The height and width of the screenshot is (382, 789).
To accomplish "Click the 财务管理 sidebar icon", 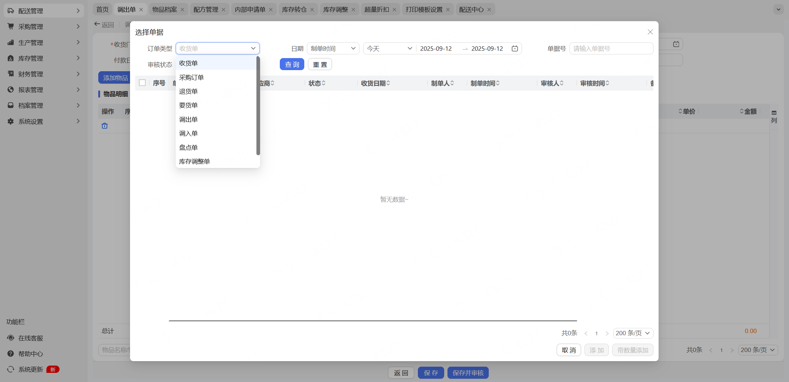I will [11, 74].
